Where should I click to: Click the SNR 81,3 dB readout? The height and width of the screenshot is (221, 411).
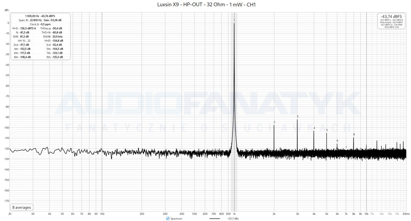tap(24, 37)
